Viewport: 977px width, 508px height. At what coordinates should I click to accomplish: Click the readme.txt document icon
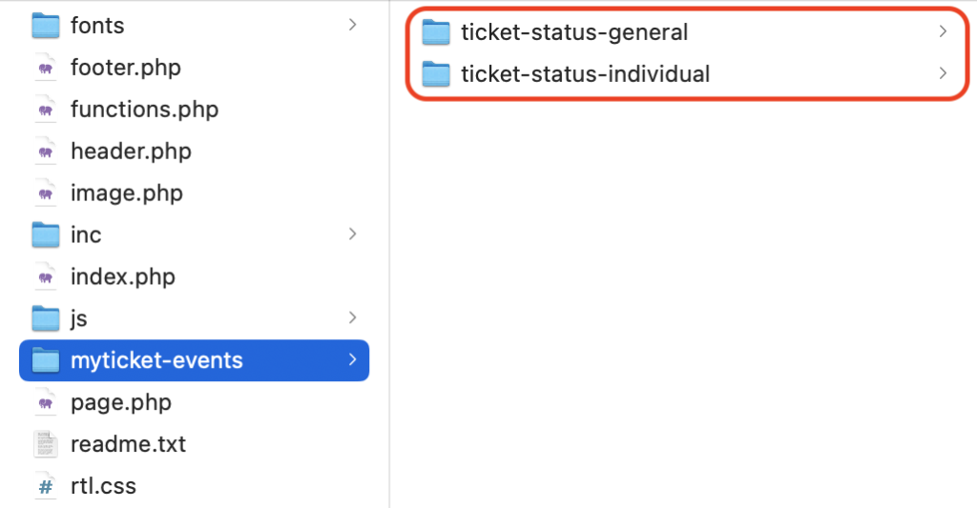coord(46,444)
